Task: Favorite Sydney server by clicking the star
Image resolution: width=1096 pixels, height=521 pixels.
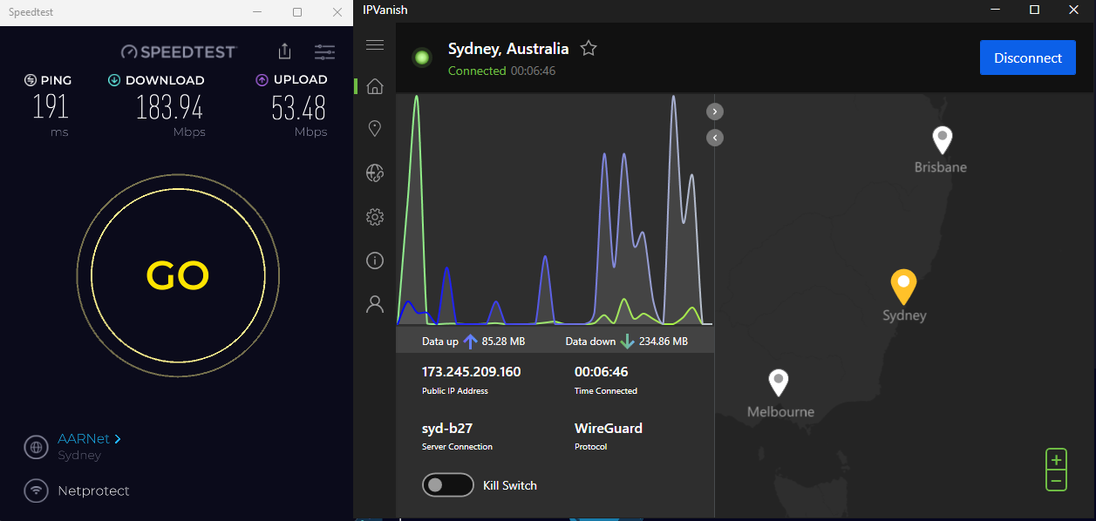Action: coord(589,49)
